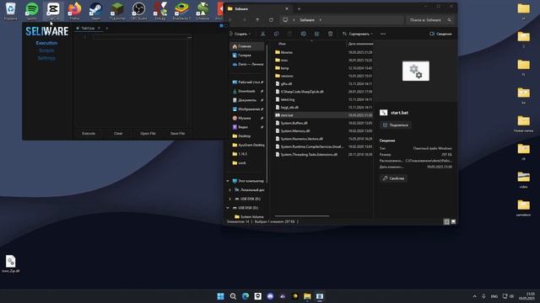540x303 pixels.
Task: Click the search magnifier in Explorer search box
Action: pos(449,20)
